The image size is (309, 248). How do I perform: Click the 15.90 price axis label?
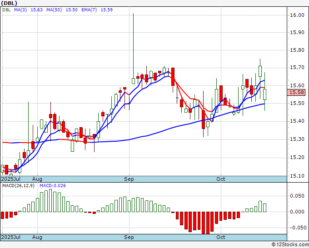tap(297, 33)
